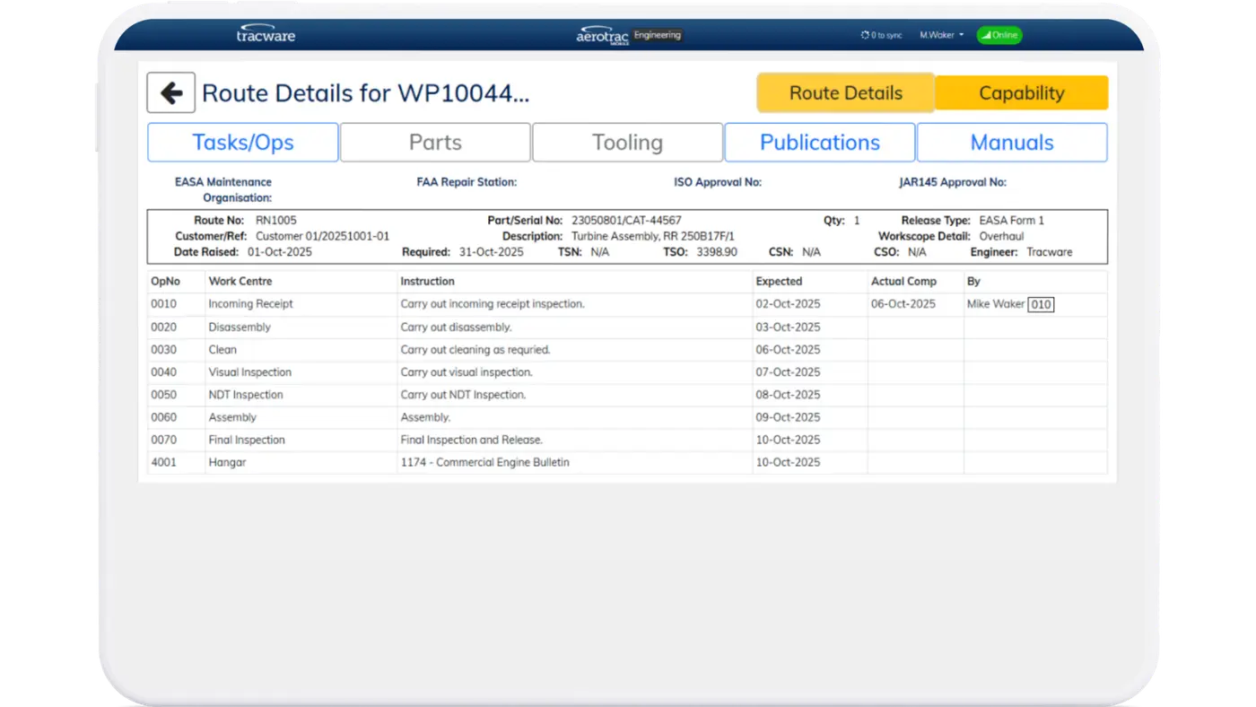The image size is (1256, 707).
Task: Click Customer 01/20251001-01 reference
Action: pos(323,236)
